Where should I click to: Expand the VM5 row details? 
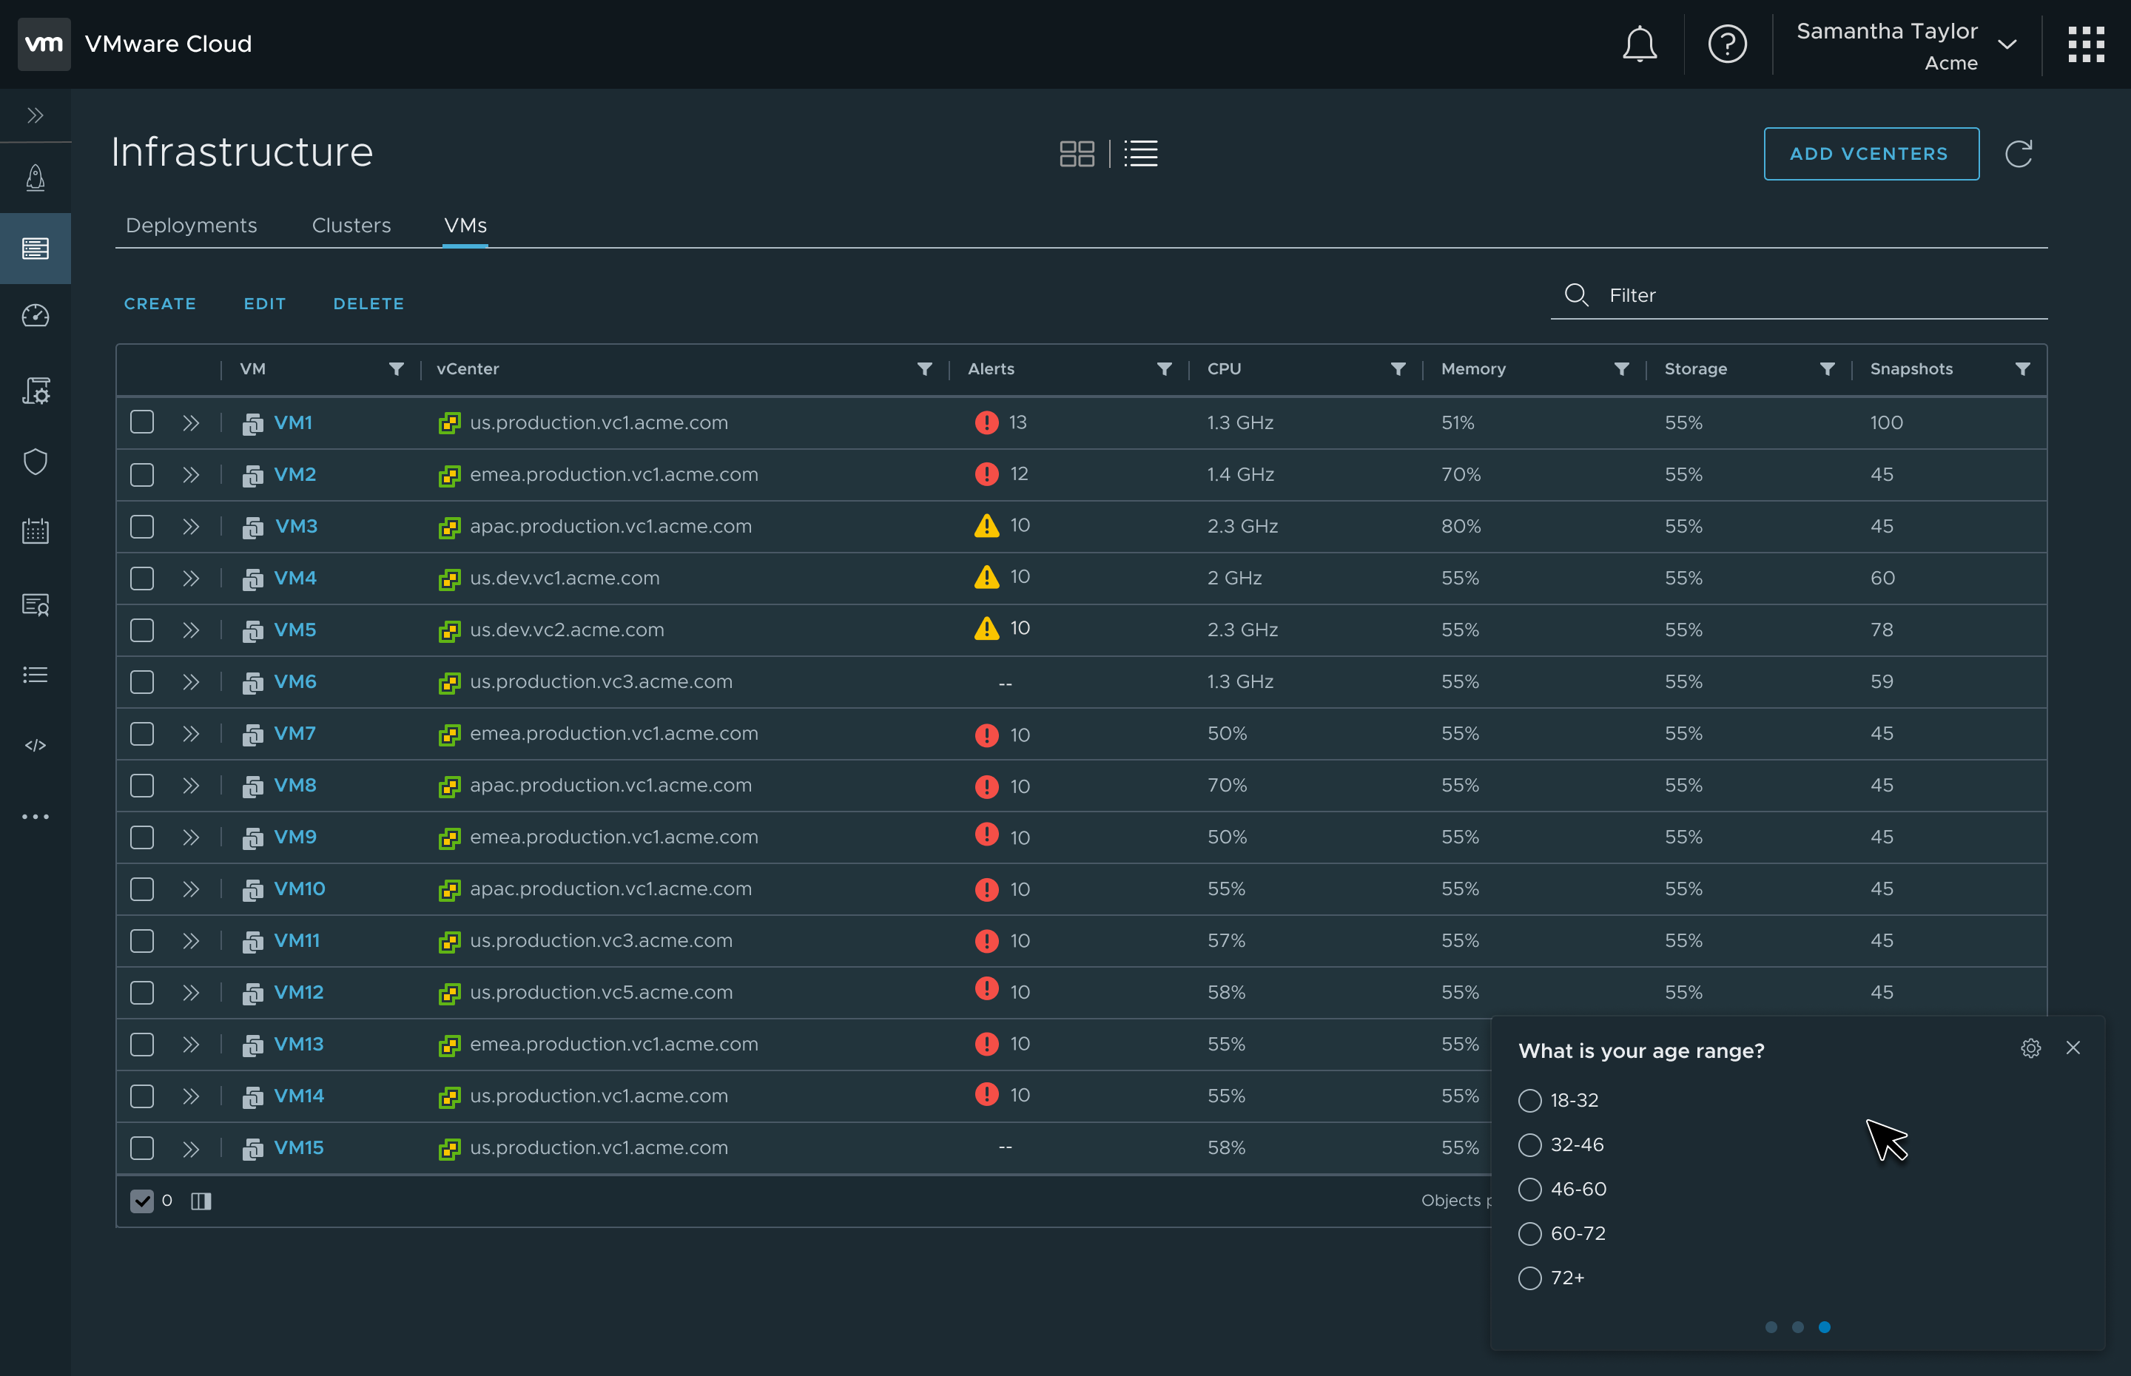point(190,630)
